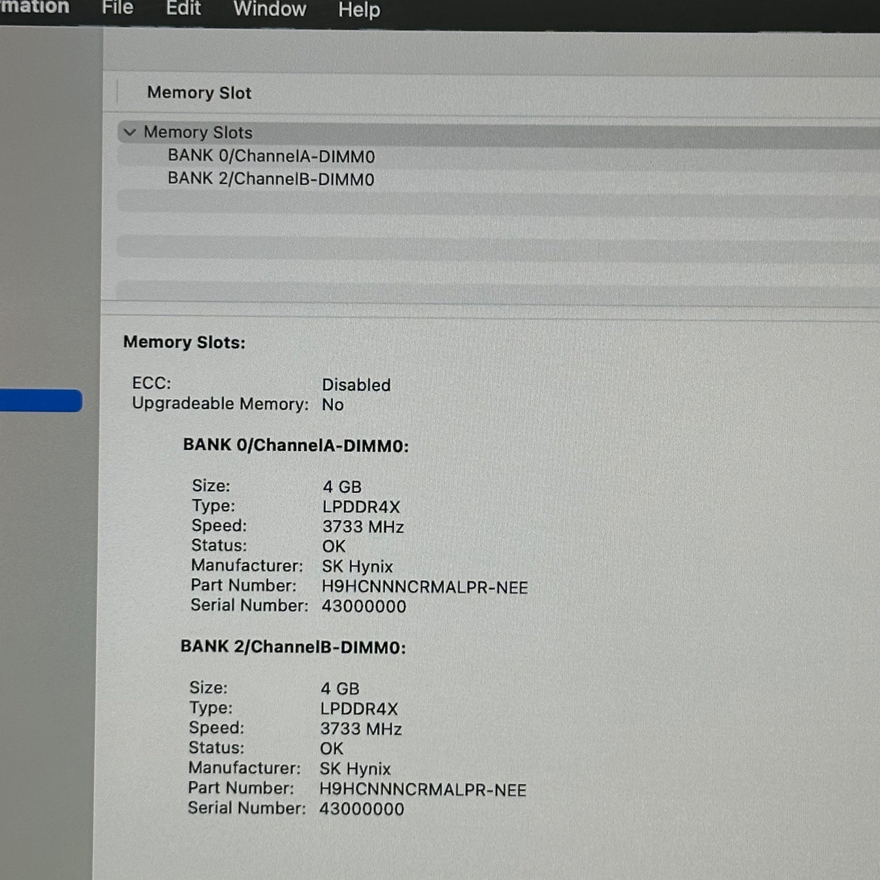Open the Edit menu

pos(183,9)
